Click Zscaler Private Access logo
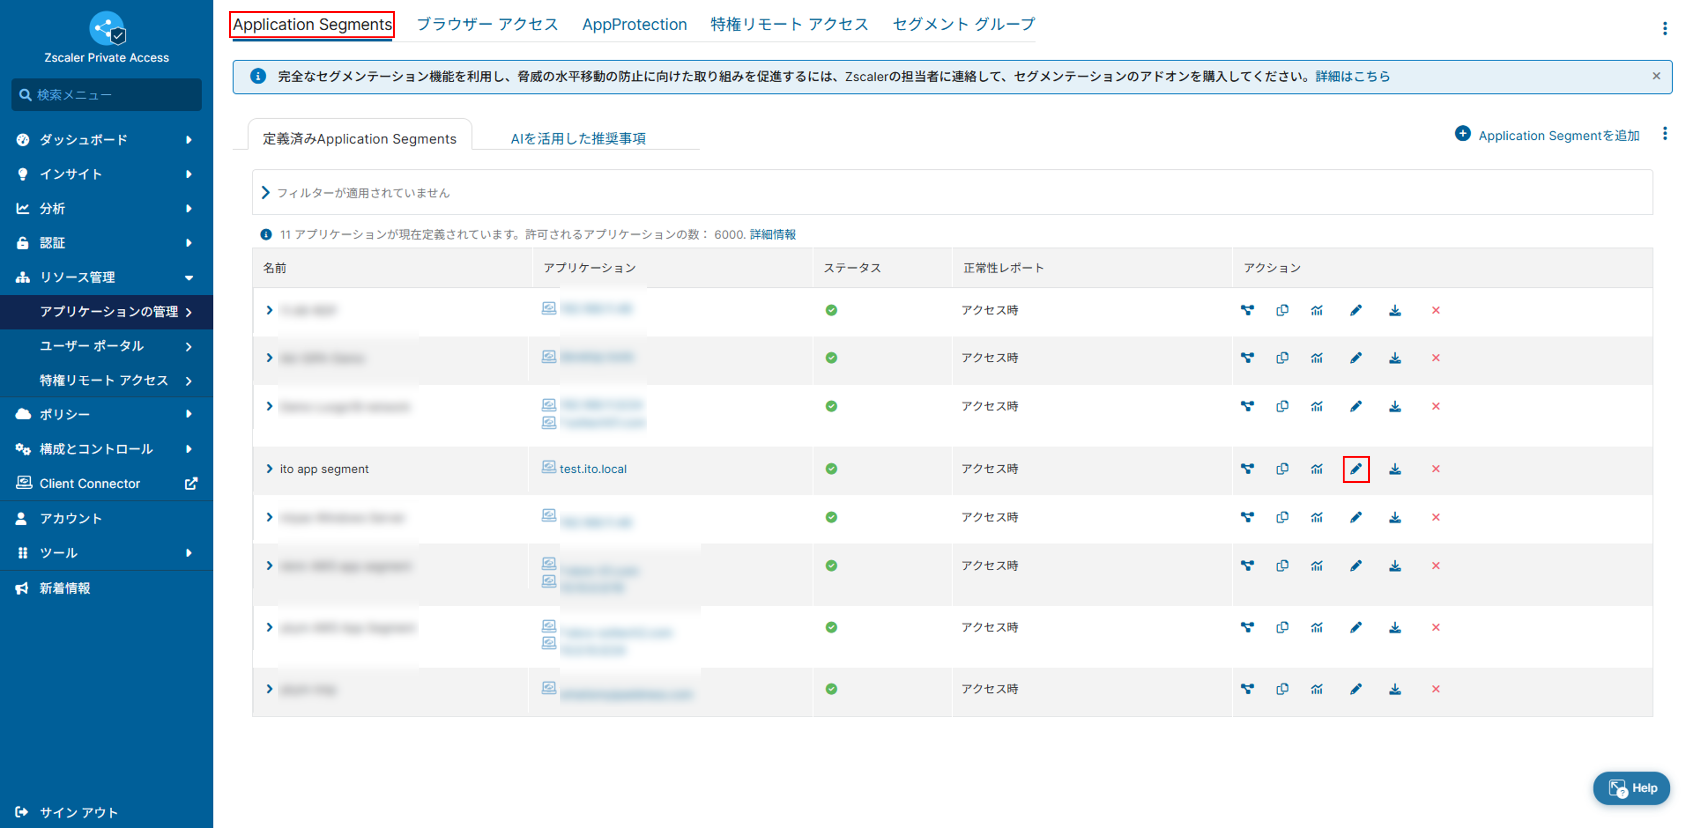The height and width of the screenshot is (828, 1686). click(107, 28)
